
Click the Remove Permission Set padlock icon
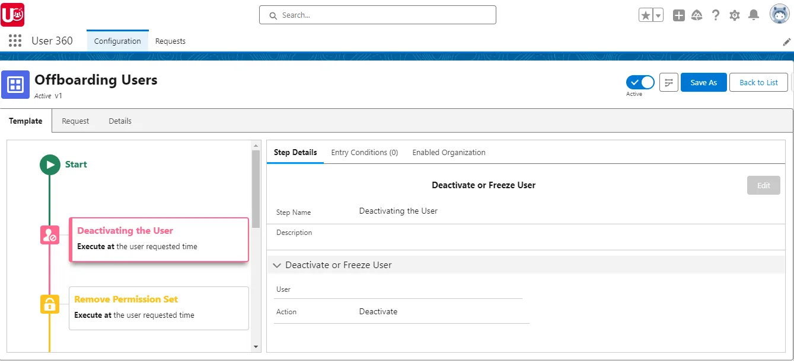point(49,304)
